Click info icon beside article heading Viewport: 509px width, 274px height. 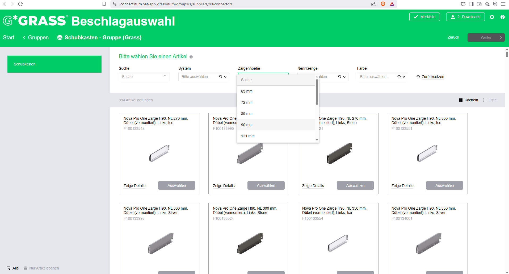click(x=191, y=57)
